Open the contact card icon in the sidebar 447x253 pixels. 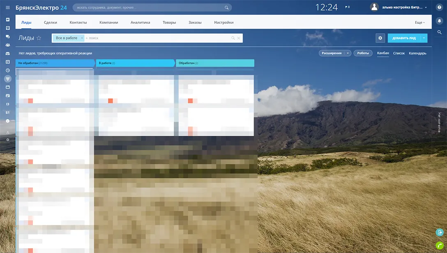pos(8,96)
